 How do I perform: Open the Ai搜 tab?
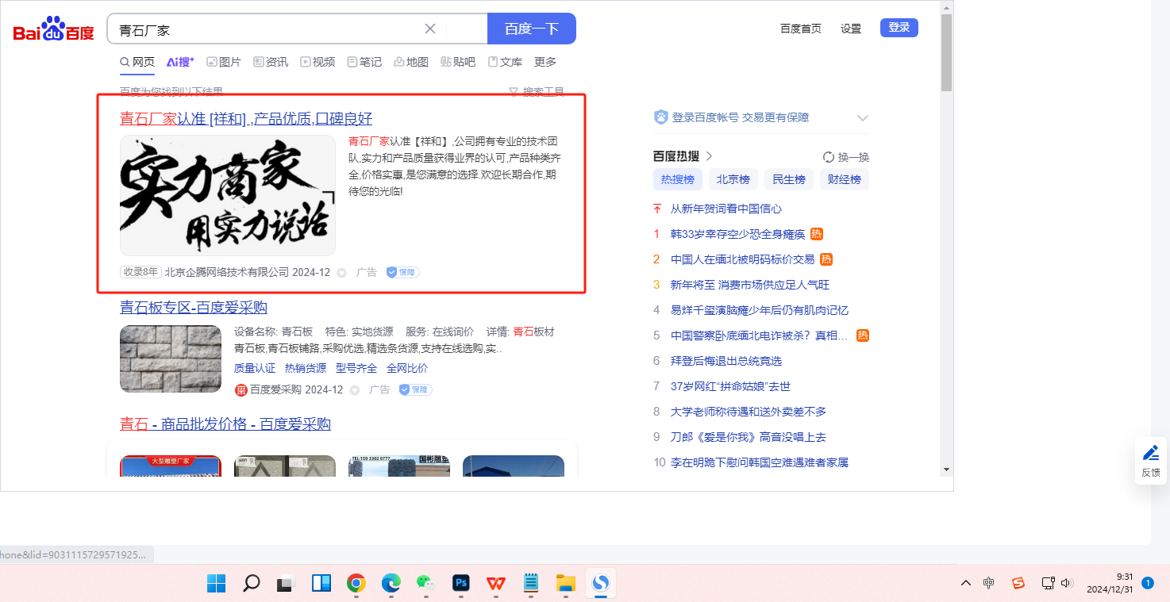(180, 62)
